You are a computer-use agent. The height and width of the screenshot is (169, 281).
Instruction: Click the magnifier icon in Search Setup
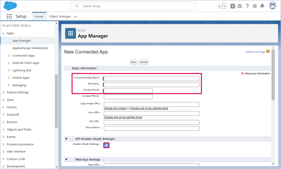(77, 6)
